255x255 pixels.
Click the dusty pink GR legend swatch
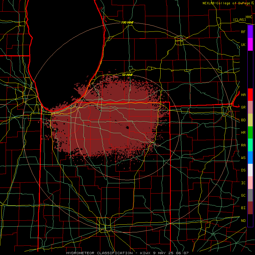(x=250, y=107)
